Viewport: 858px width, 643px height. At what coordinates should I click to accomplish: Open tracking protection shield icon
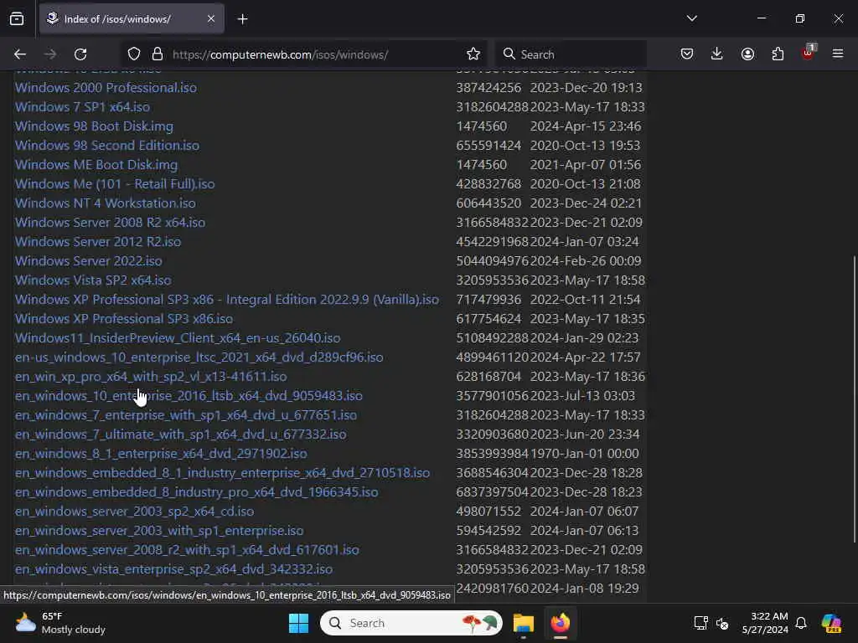[x=134, y=54]
